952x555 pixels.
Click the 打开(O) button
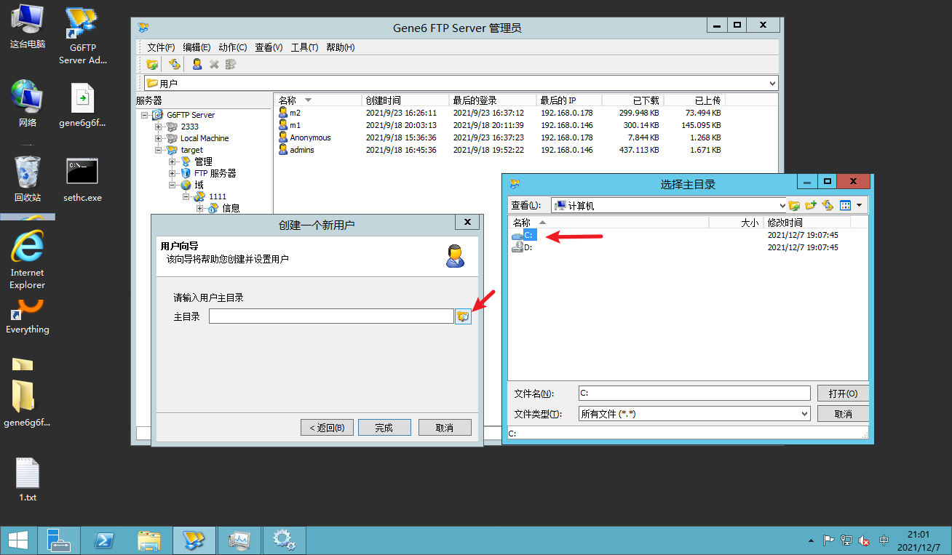pyautogui.click(x=843, y=394)
